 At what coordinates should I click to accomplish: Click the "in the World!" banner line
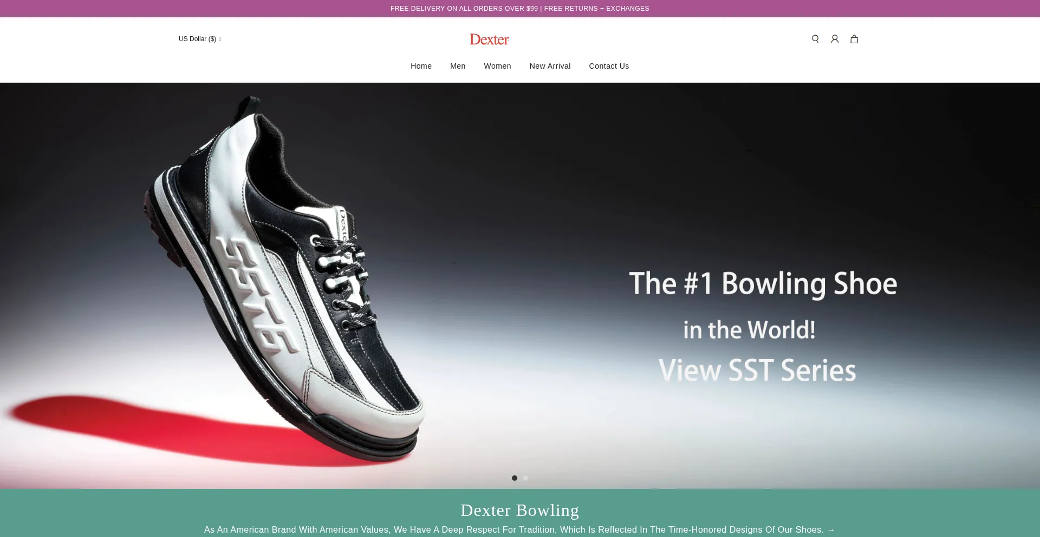(x=749, y=330)
